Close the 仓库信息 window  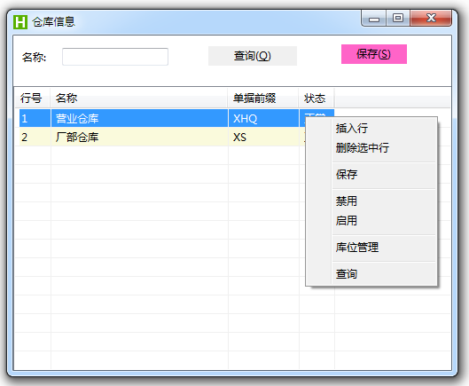431,19
